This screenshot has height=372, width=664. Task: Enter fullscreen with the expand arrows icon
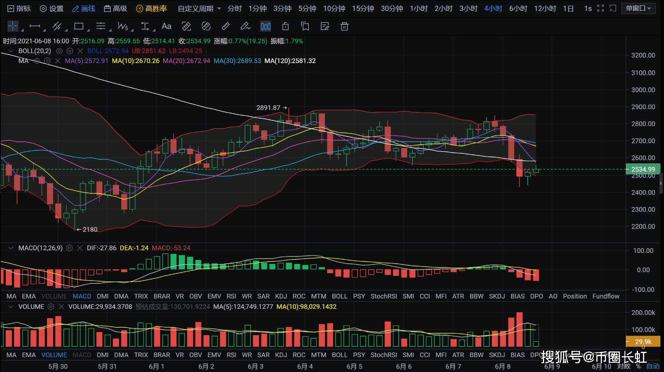pos(601,8)
